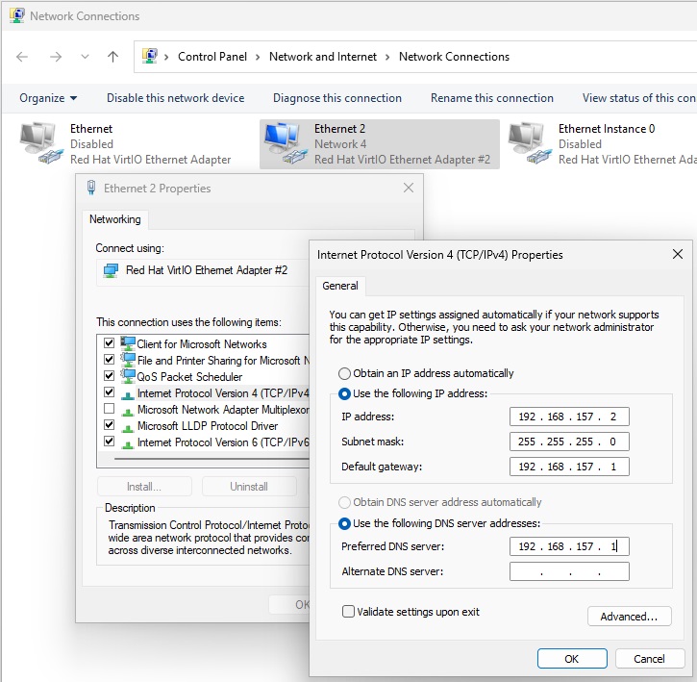
Task: Click the Install... button
Action: coord(144,487)
